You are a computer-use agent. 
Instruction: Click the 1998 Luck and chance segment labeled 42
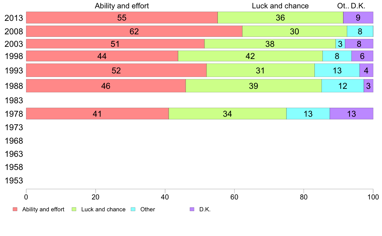[250, 56]
